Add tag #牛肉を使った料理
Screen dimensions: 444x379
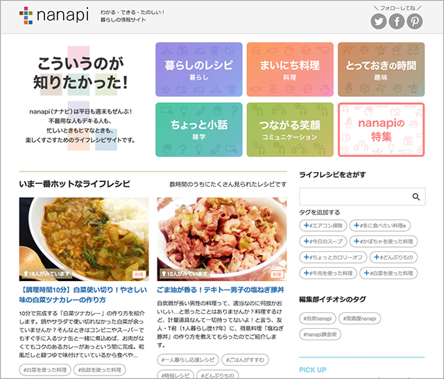point(328,273)
